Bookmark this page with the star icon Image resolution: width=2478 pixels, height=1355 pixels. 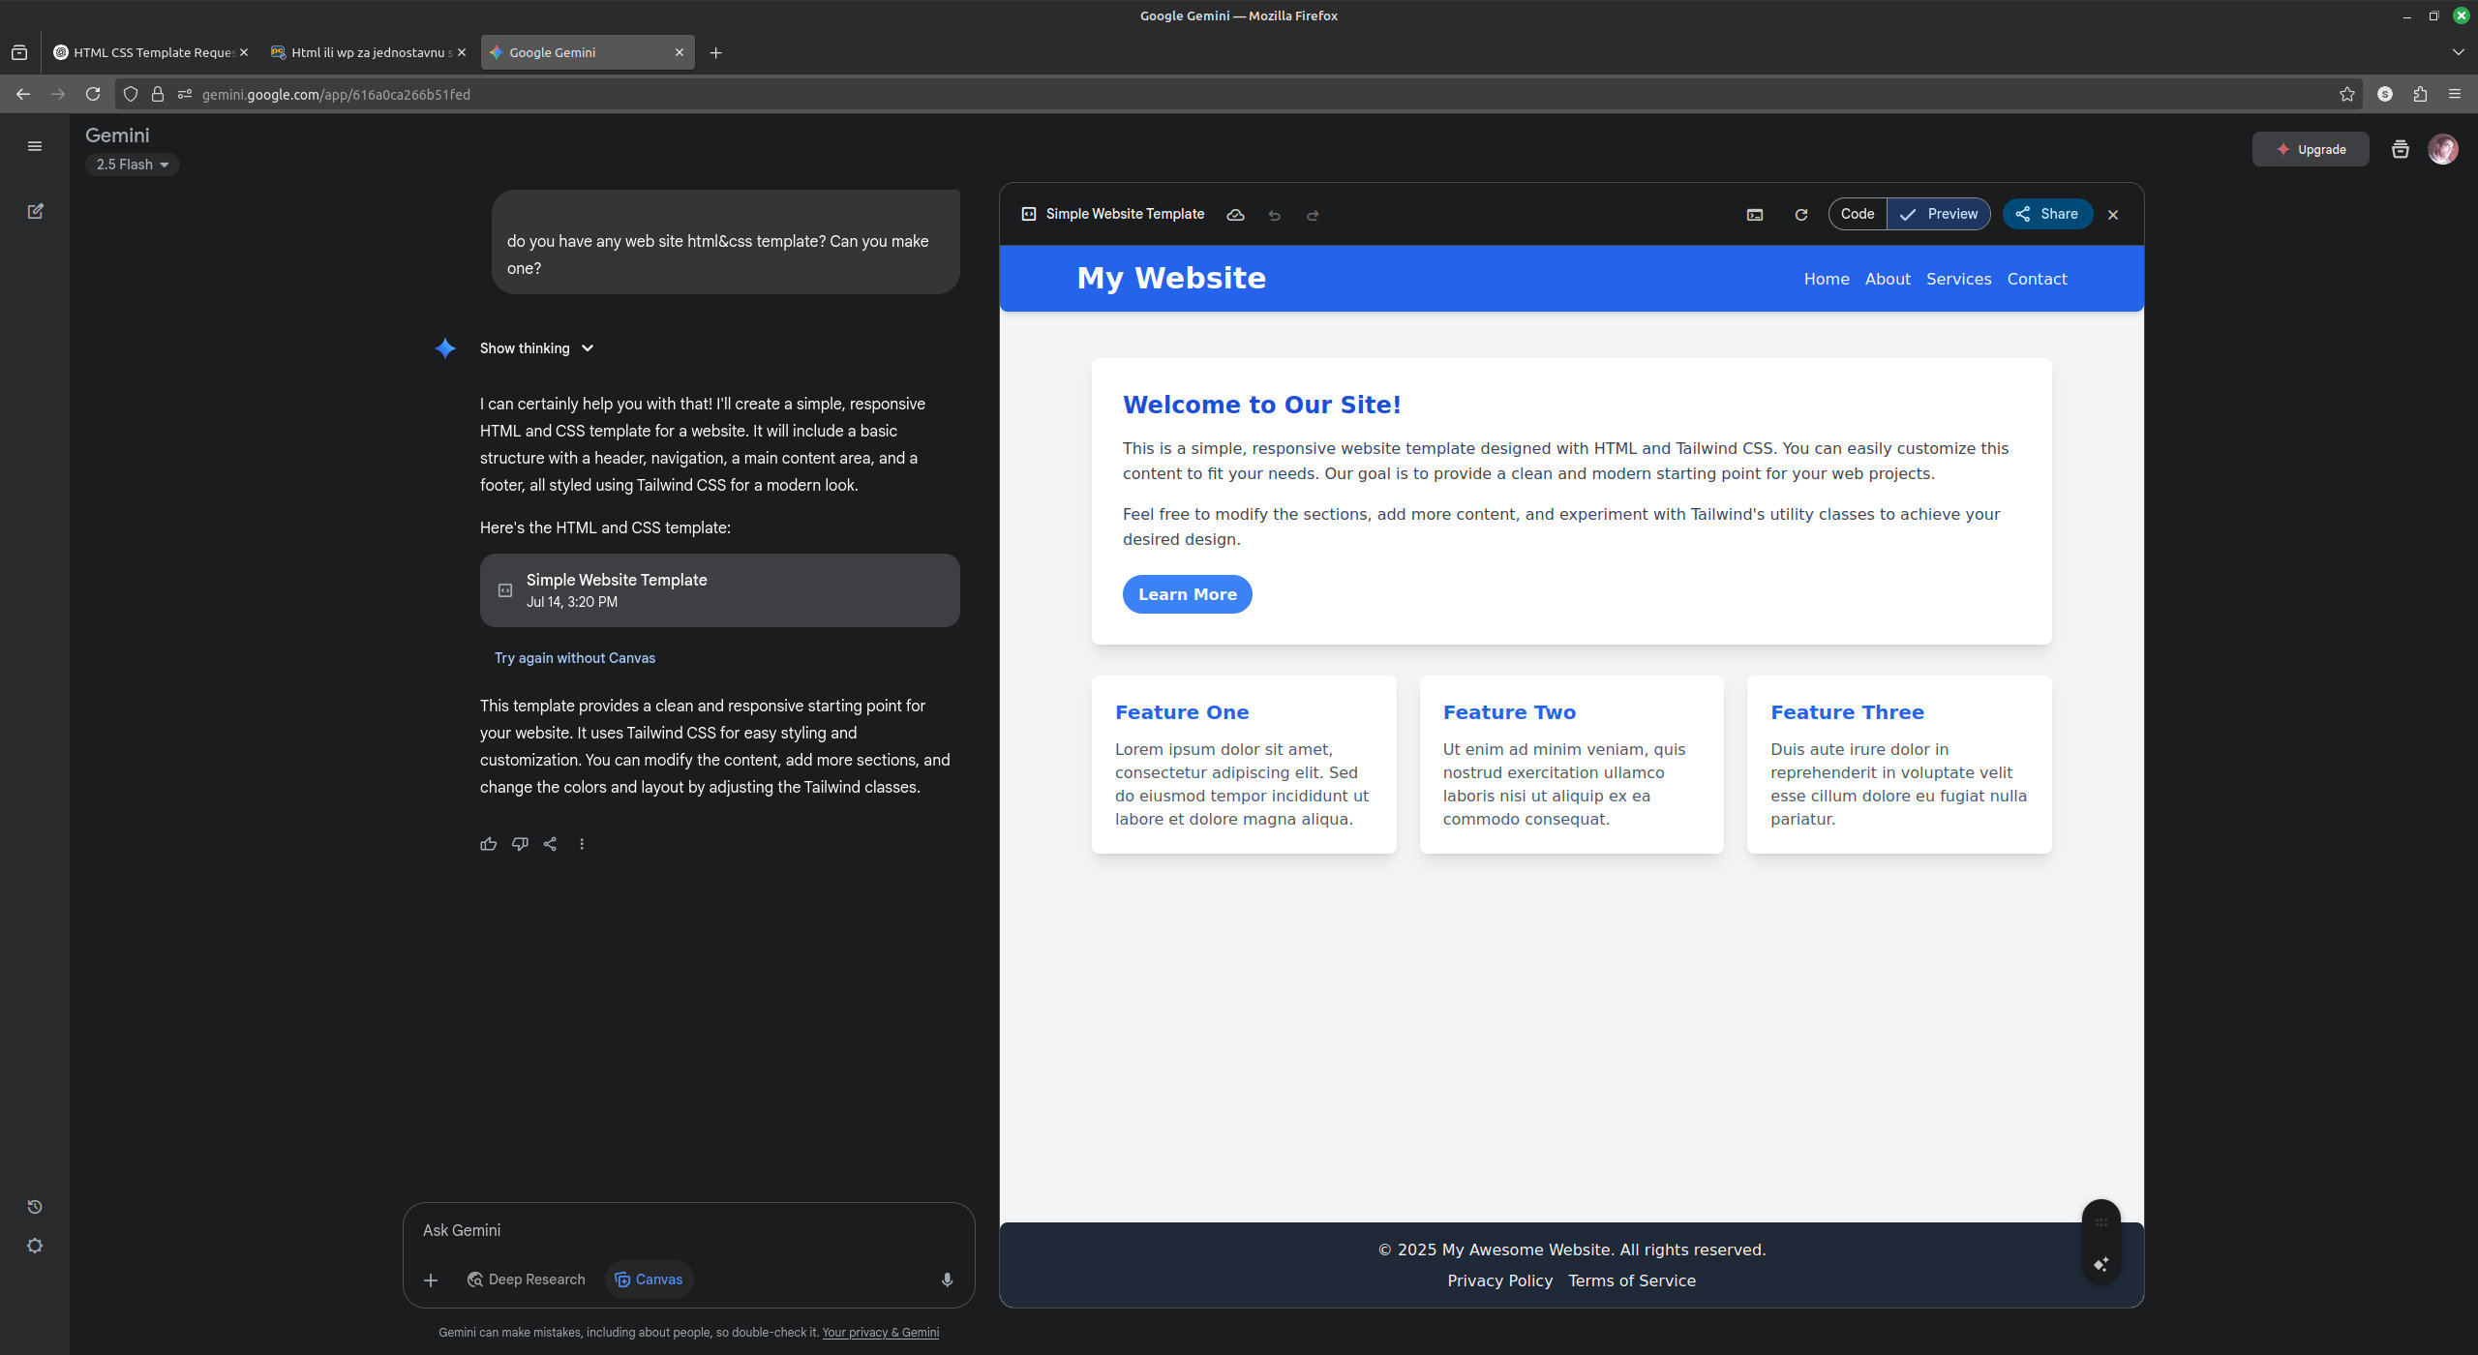(x=2347, y=94)
